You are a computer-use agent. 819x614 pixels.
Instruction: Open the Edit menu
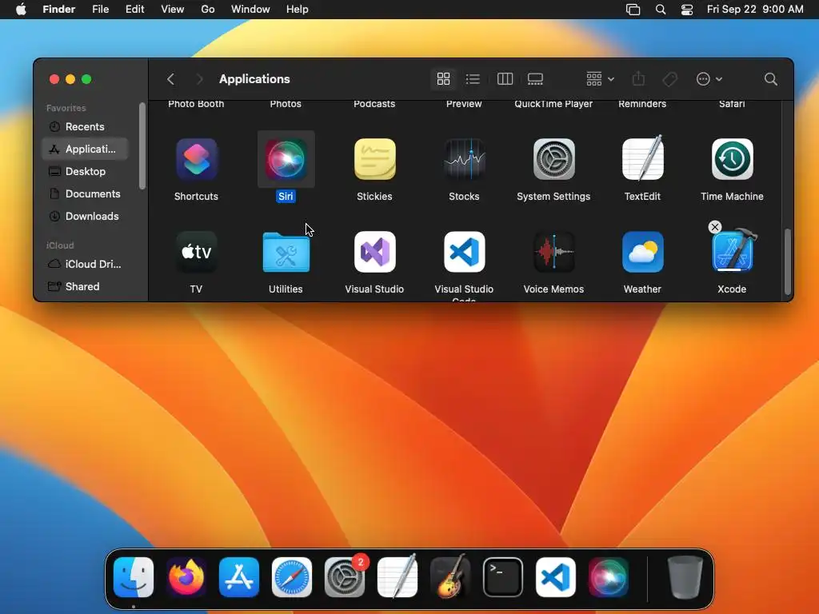134,10
